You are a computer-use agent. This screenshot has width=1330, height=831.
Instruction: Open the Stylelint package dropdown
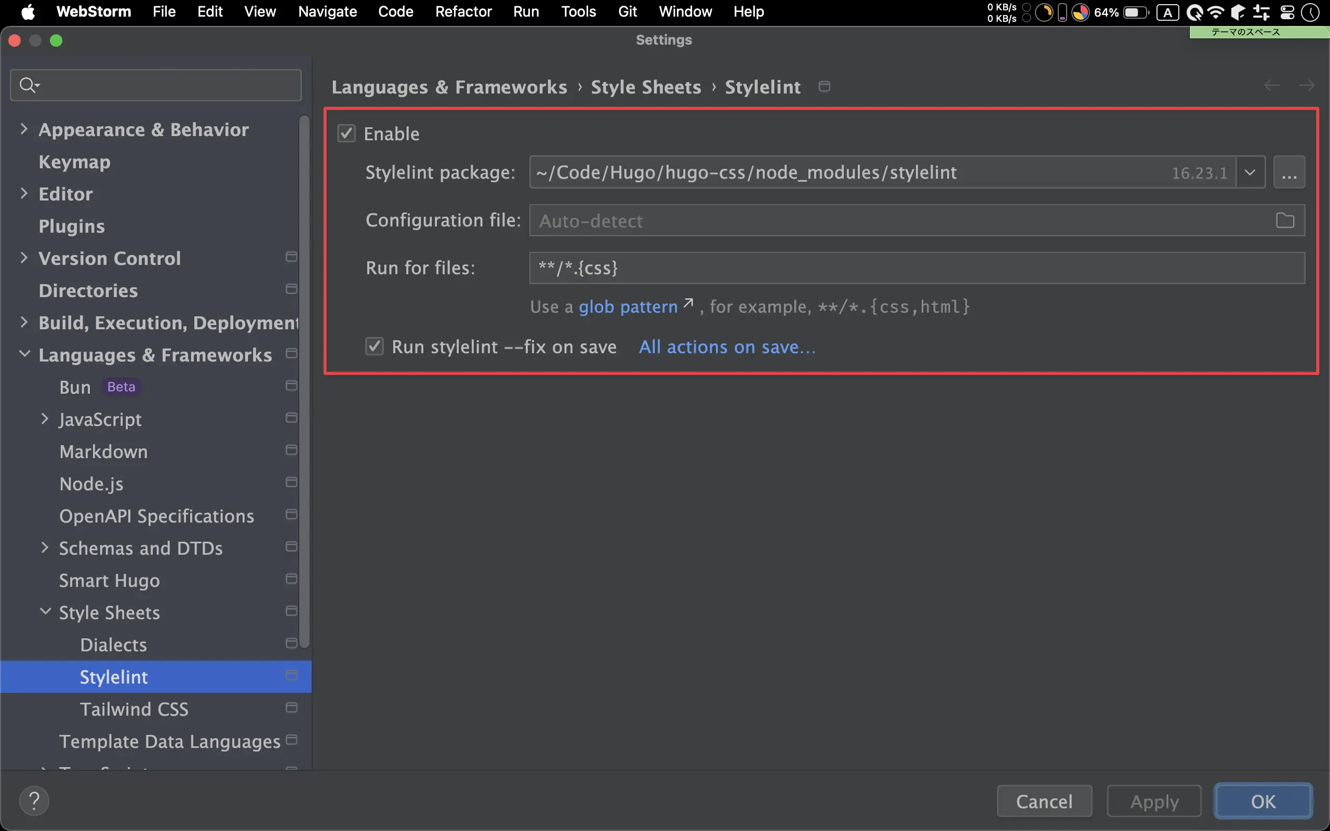tap(1250, 172)
